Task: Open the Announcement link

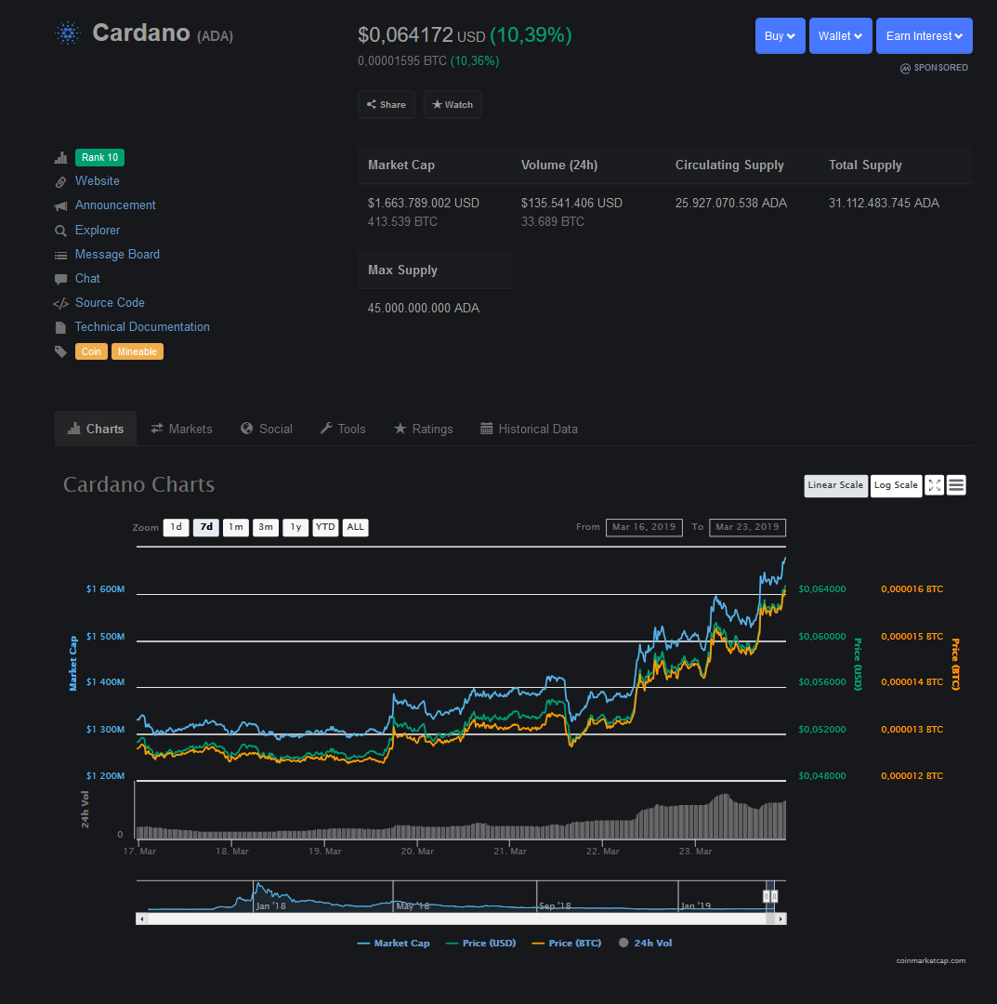Action: click(x=115, y=205)
